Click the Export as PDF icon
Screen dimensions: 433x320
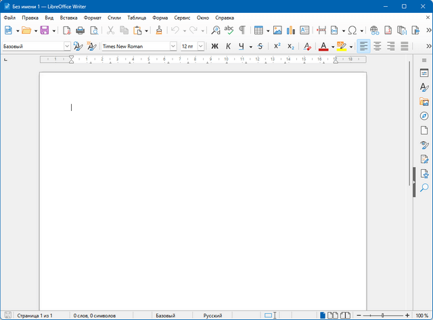click(x=66, y=30)
